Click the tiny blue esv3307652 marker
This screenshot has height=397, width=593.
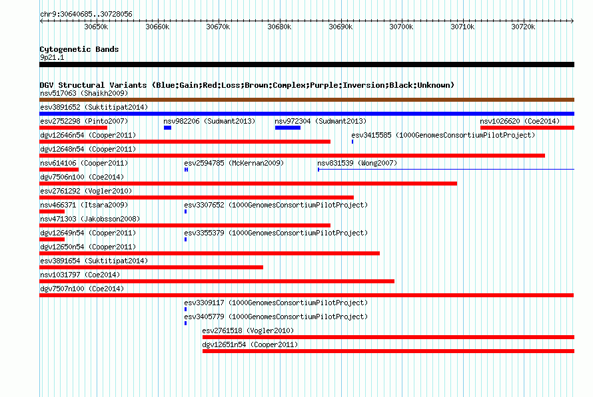(x=185, y=211)
